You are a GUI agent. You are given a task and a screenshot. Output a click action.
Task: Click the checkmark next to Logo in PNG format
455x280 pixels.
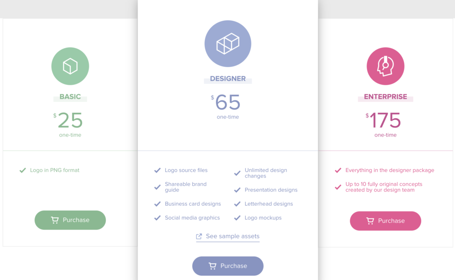click(x=23, y=170)
